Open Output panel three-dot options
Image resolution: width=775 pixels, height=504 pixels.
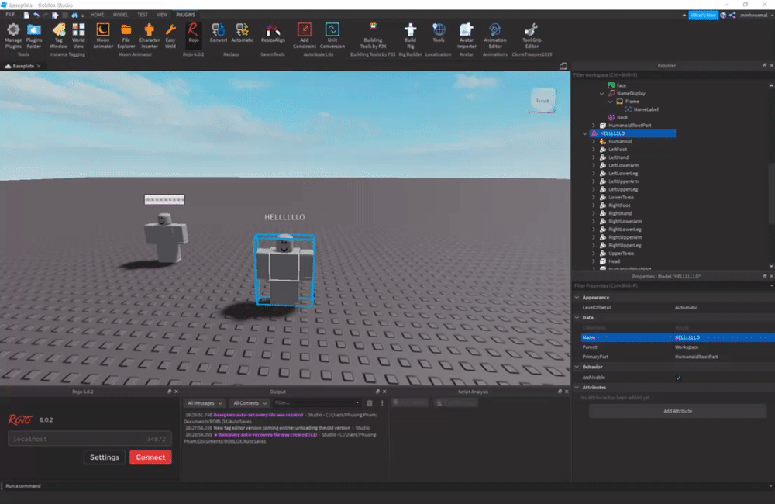[382, 403]
